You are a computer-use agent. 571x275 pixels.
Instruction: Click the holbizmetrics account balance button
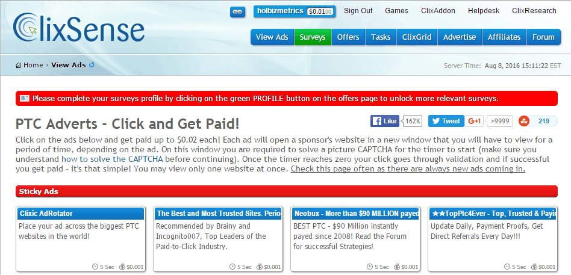coord(295,11)
